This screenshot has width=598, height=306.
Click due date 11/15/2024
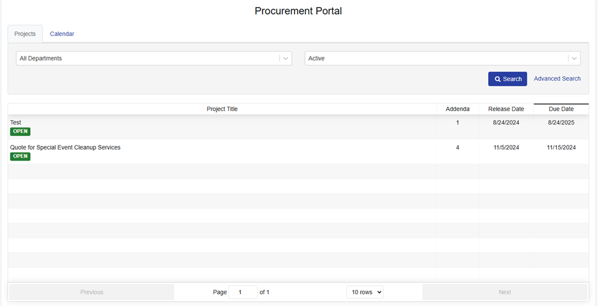pyautogui.click(x=561, y=147)
